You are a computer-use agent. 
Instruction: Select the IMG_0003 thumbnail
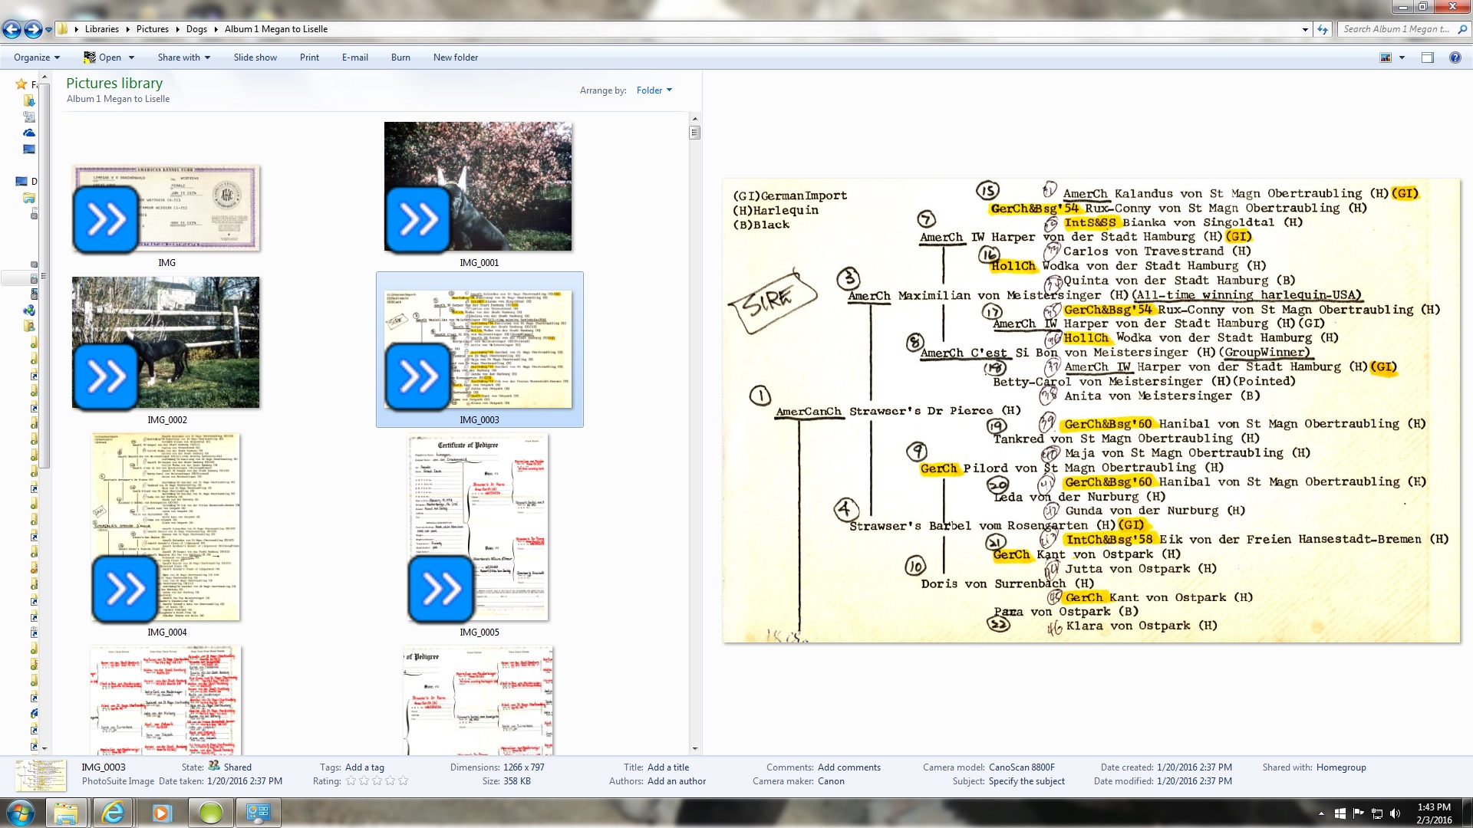479,349
